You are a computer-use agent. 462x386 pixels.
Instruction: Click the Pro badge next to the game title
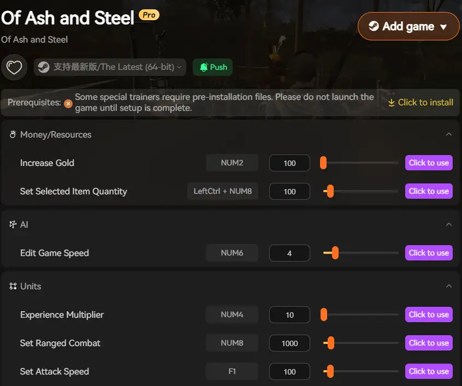pos(148,15)
